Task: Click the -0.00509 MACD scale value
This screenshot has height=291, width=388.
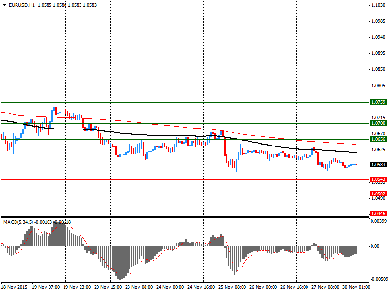Action: tap(379, 280)
